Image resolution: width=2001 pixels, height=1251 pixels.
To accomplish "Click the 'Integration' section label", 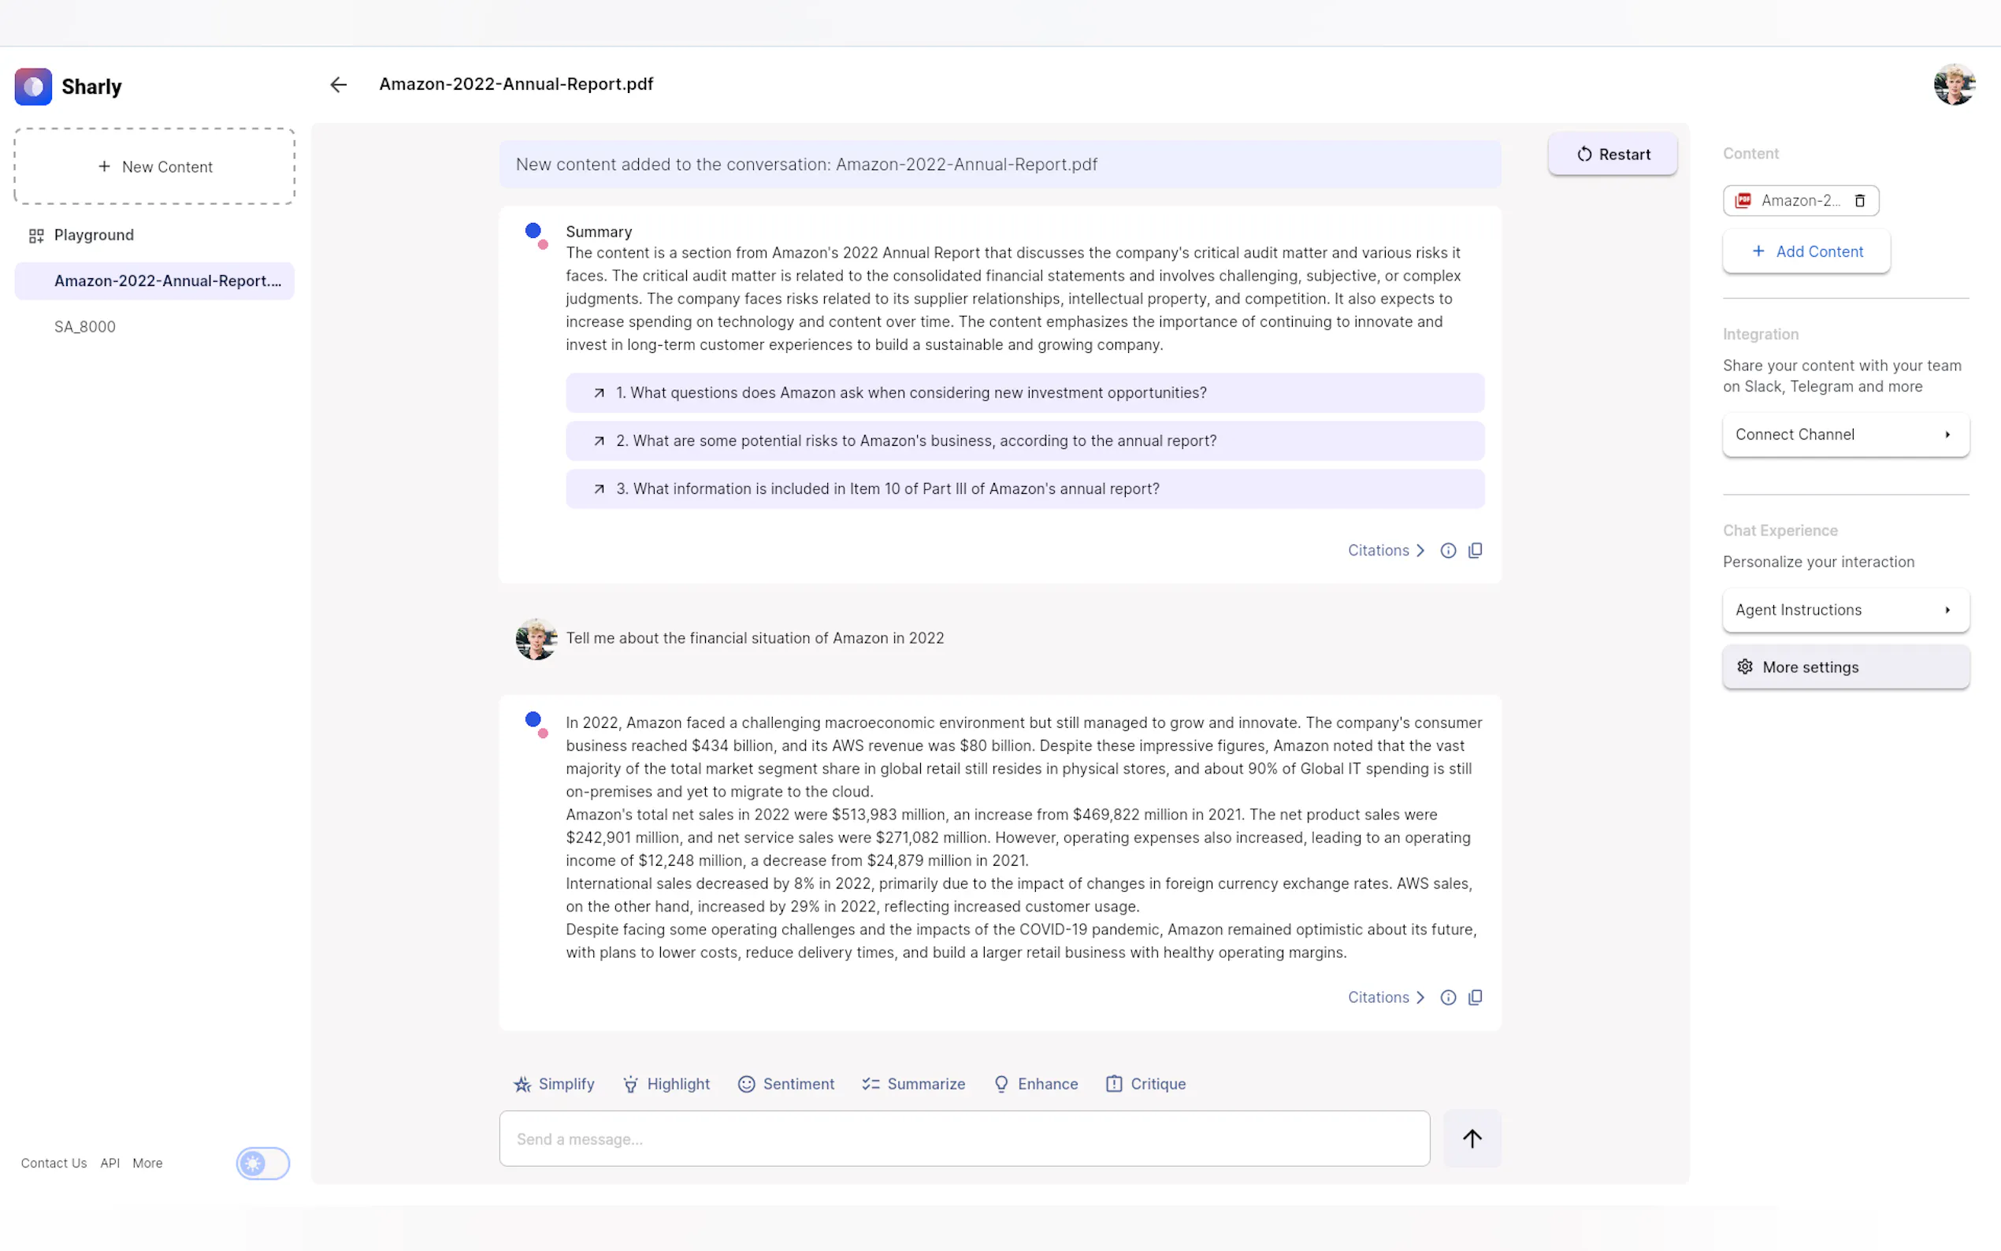I will pos(1761,334).
